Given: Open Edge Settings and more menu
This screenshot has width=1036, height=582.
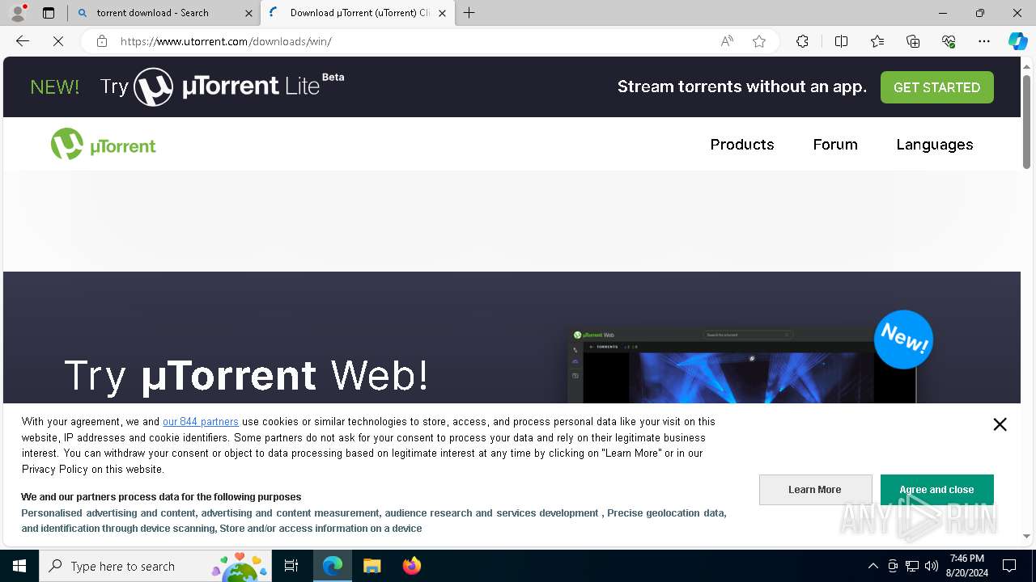Looking at the screenshot, I should [x=984, y=41].
